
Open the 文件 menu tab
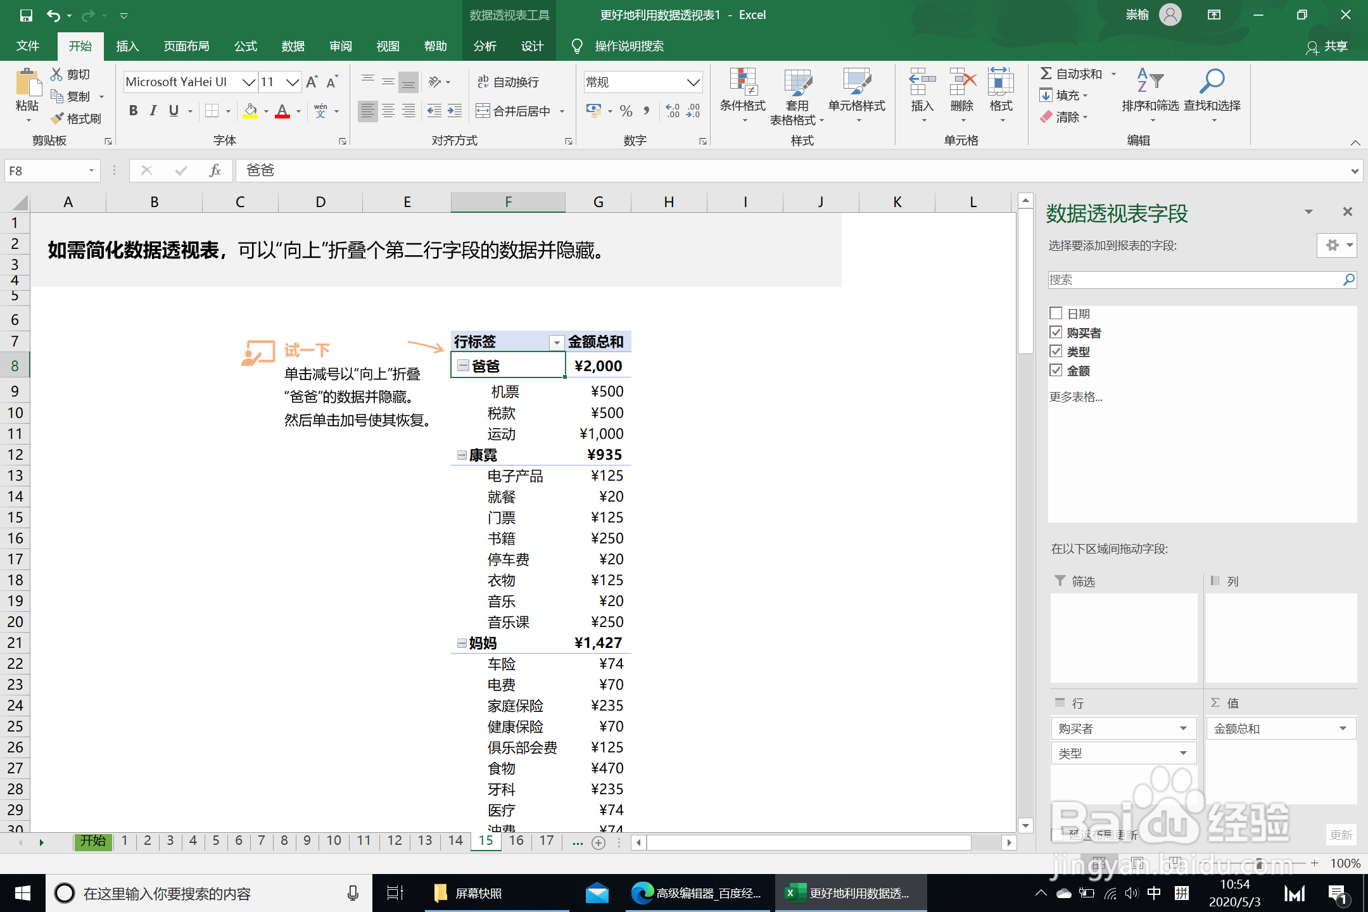coord(28,46)
